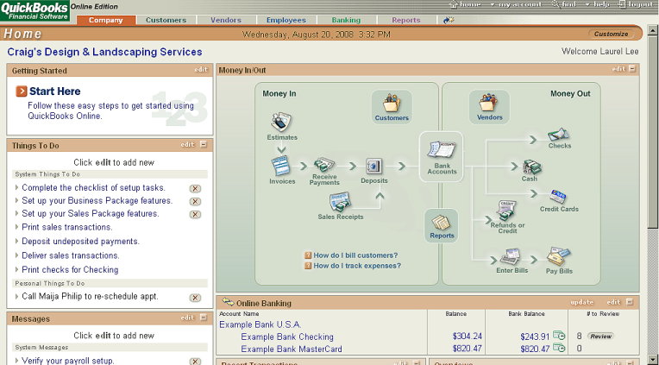
Task: Dismiss the Verify your payroll setup message
Action: pyautogui.click(x=195, y=362)
